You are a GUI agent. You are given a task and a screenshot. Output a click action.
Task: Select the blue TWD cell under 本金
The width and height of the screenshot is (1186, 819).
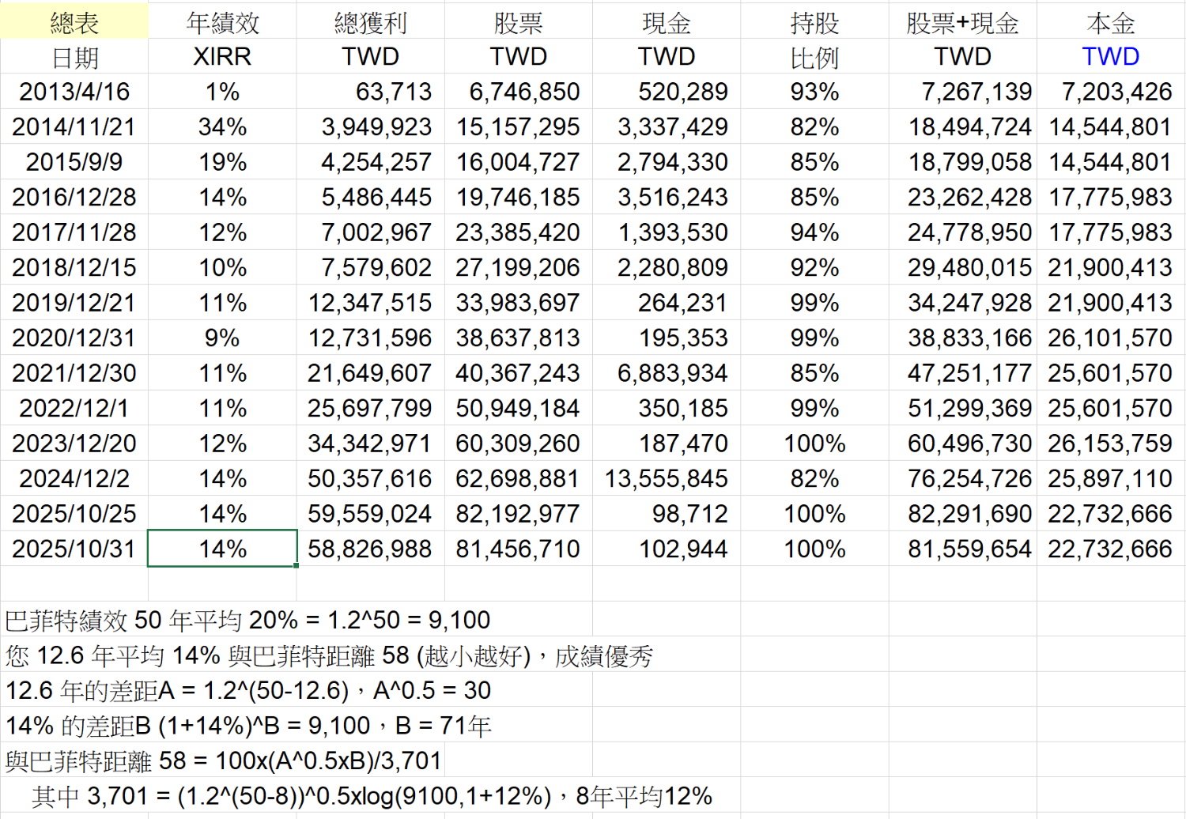(1110, 57)
